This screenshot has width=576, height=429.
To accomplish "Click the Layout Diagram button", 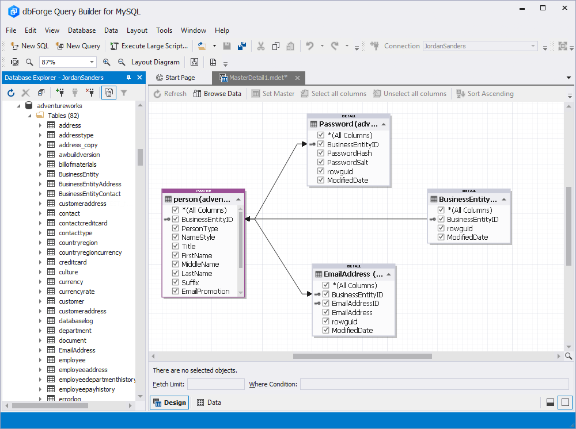I will 156,62.
